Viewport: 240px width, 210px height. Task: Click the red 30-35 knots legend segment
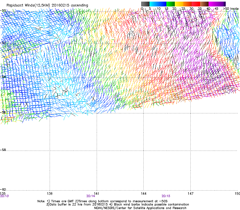pyautogui.click(x=196, y=4)
